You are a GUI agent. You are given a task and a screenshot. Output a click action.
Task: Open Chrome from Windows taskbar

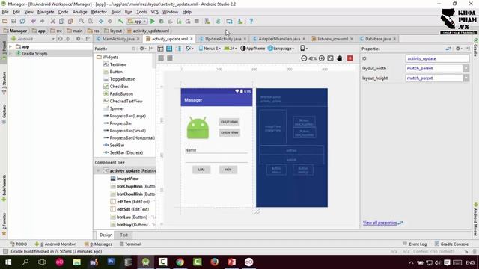[x=180, y=262]
